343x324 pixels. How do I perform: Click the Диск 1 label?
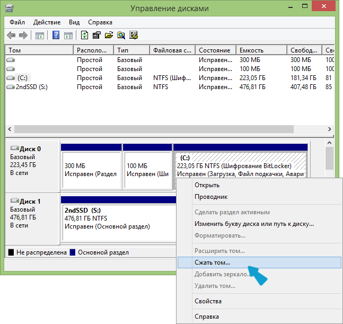click(x=30, y=202)
